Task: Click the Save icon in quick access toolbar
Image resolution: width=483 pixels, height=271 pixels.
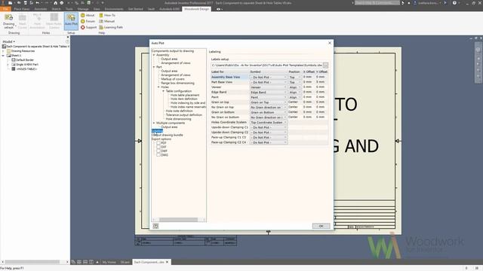Action: (25, 3)
